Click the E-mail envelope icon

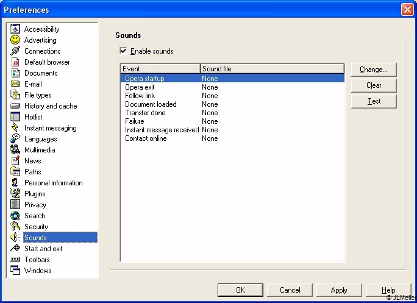[x=15, y=84]
